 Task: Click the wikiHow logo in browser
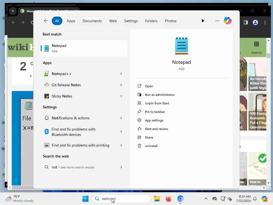(21, 47)
